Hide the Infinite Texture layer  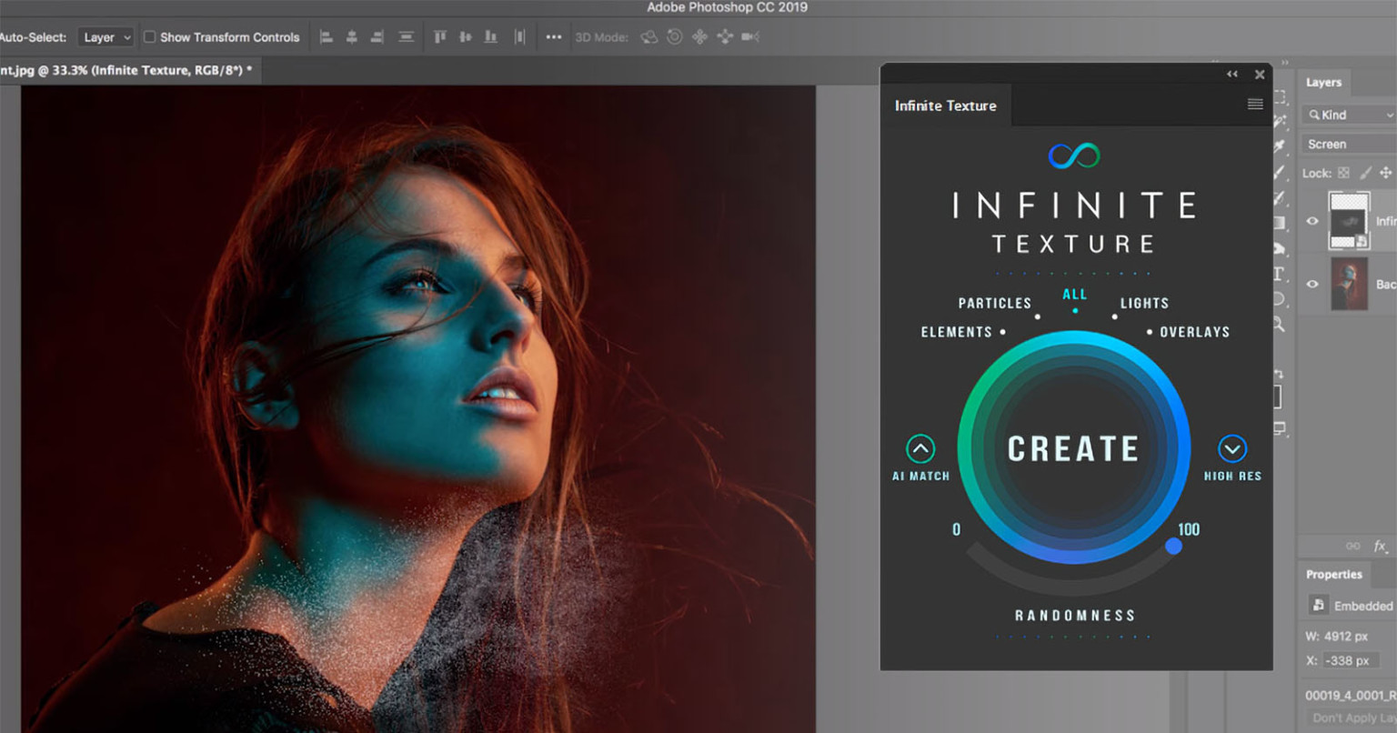point(1312,221)
